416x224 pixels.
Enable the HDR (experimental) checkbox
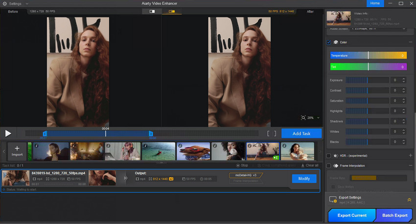click(x=329, y=156)
